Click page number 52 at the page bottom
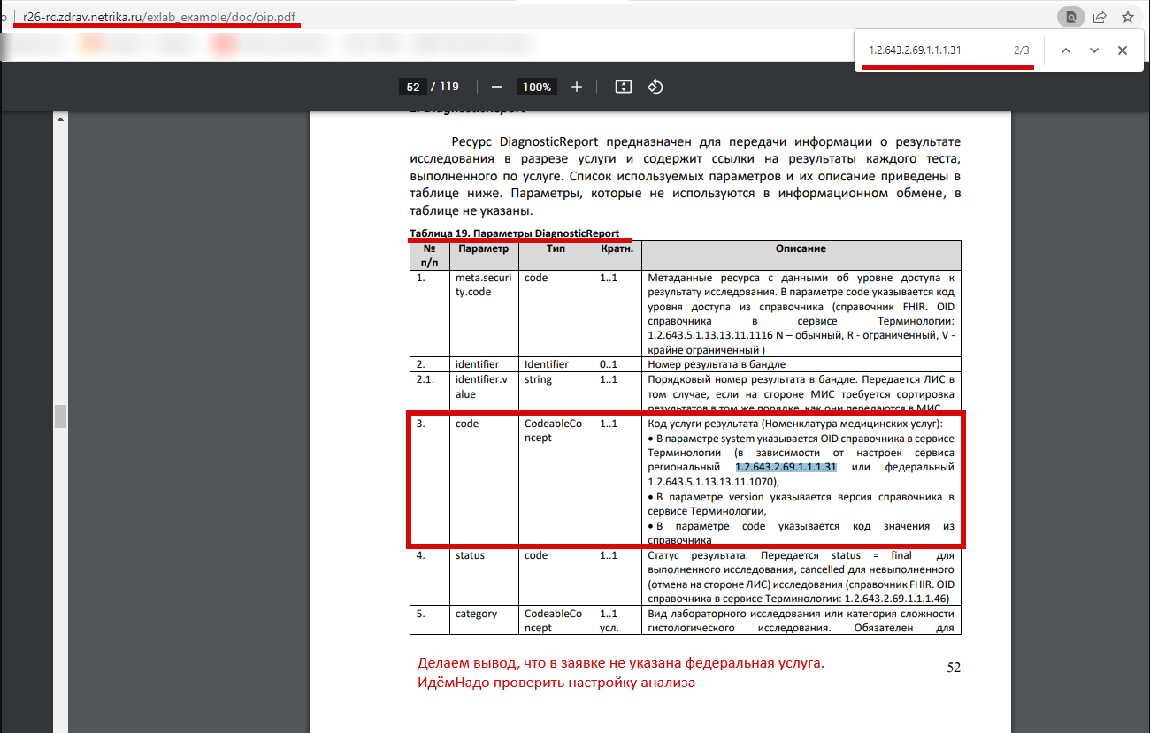The image size is (1150, 733). [954, 667]
